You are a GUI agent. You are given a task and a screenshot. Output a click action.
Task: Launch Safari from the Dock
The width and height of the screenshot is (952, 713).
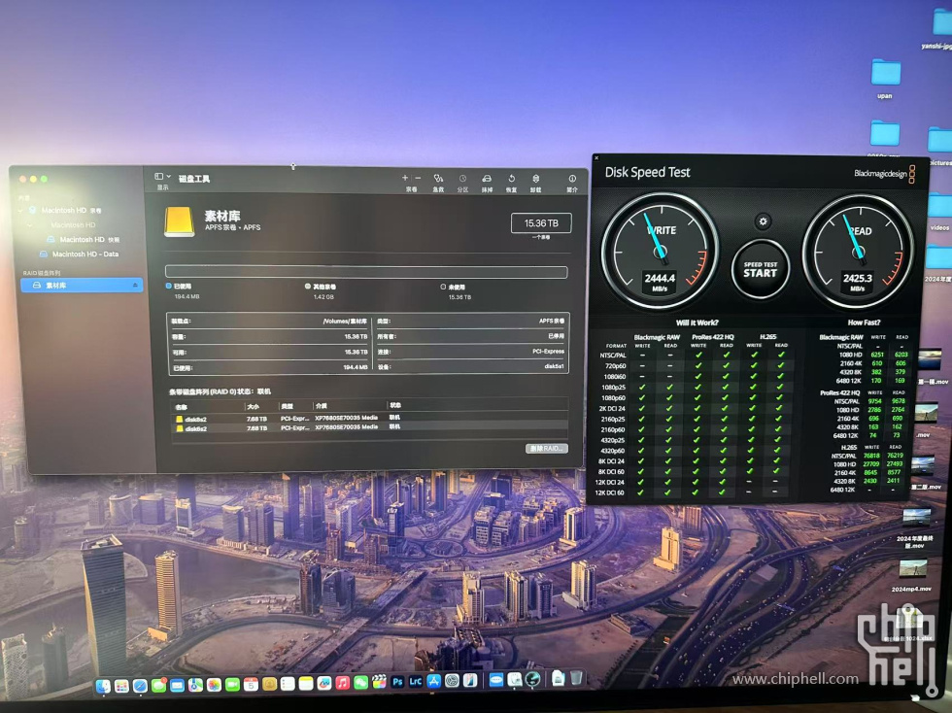[x=140, y=686]
